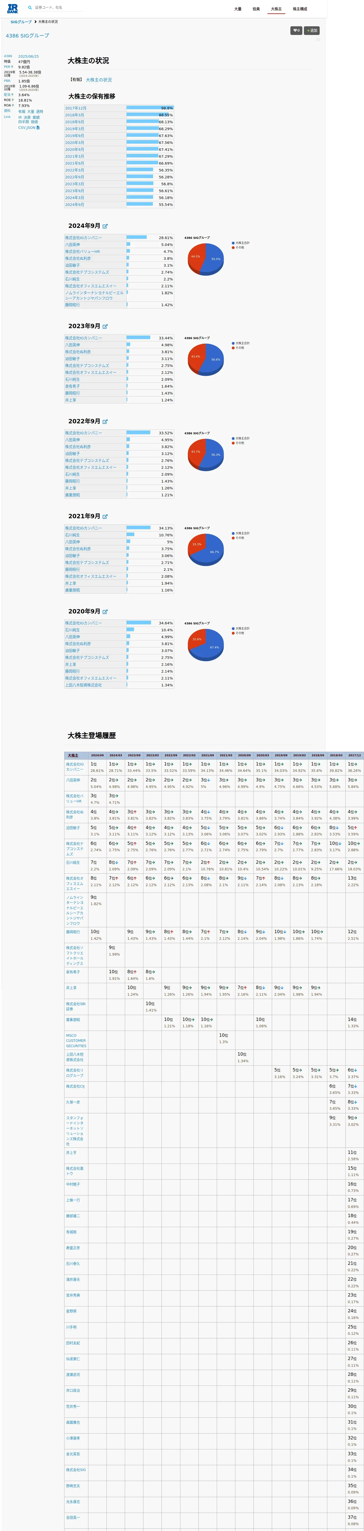This screenshot has width=364, height=1531.
Task: Open 石川純生 in 2021年9月 table
Action: click(72, 535)
